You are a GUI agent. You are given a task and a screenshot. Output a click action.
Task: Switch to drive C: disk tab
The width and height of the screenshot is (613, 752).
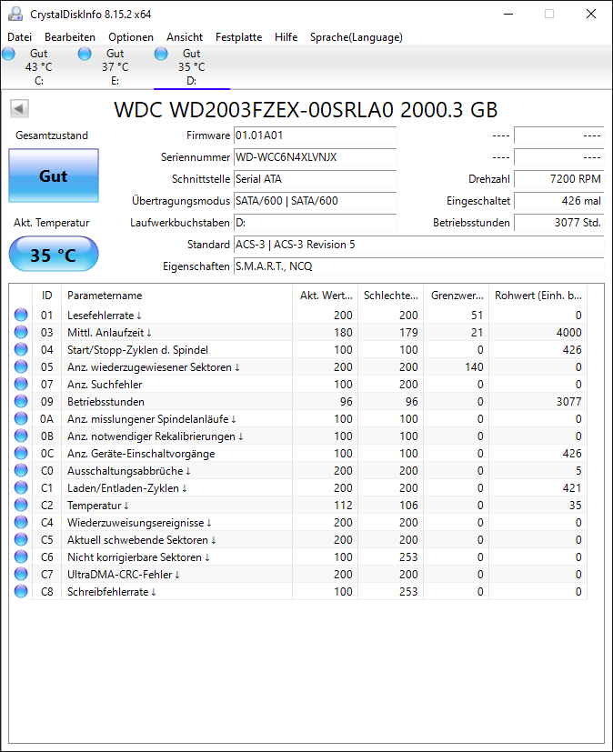coord(38,67)
